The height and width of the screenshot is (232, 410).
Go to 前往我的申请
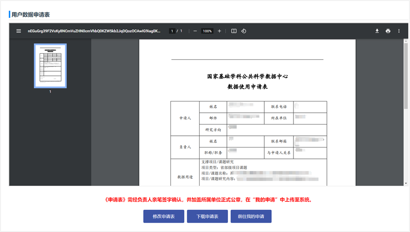pos(251,216)
